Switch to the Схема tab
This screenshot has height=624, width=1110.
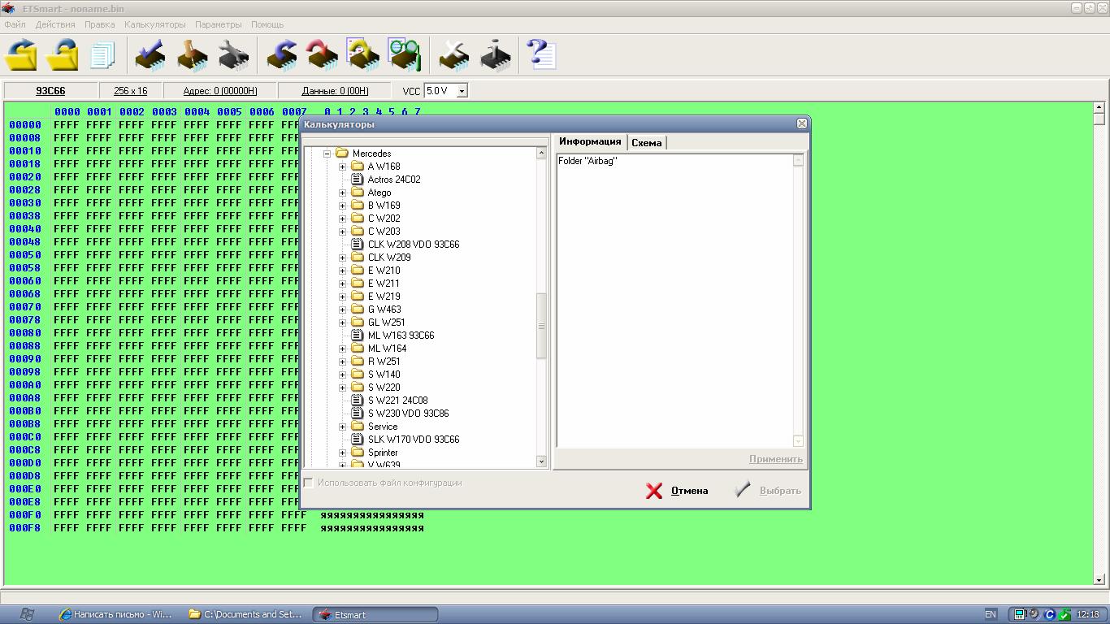click(x=647, y=143)
